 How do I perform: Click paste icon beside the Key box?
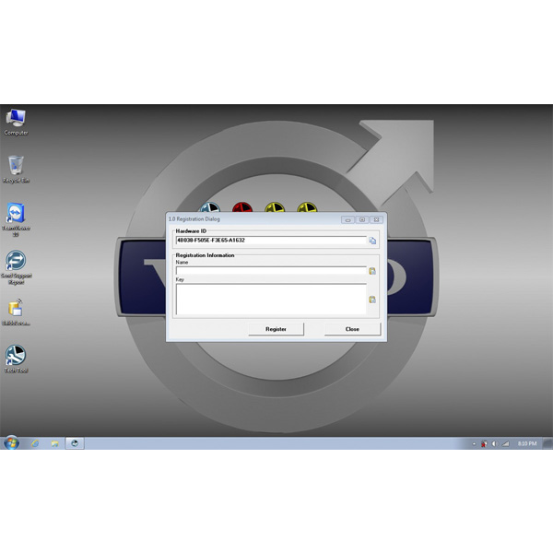[x=372, y=300]
